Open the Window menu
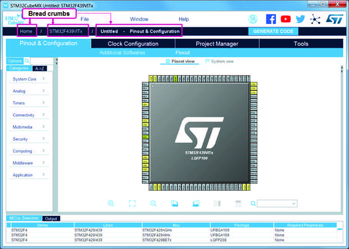Screen dimensions: 349x249 tap(139, 19)
